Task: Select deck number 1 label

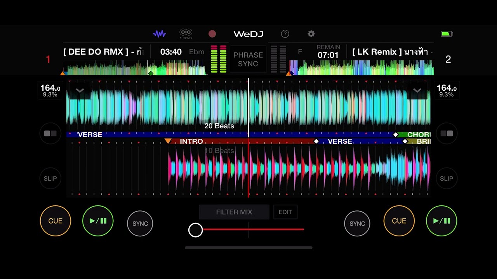Action: pyautogui.click(x=48, y=59)
